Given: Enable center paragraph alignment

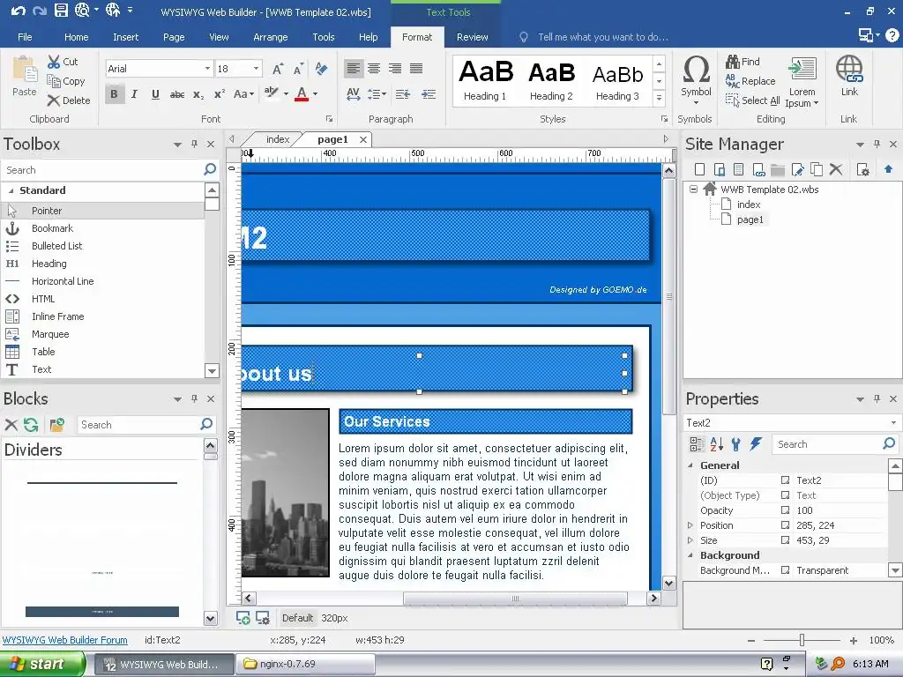Looking at the screenshot, I should tap(374, 69).
